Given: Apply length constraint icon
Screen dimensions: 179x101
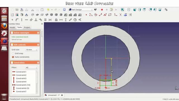Looking at the screenshot, I should click(x=70, y=20).
